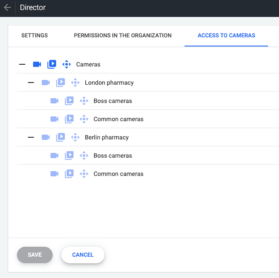279x278 pixels.
Task: Toggle live view icon for root Cameras
Action: pyautogui.click(x=37, y=64)
